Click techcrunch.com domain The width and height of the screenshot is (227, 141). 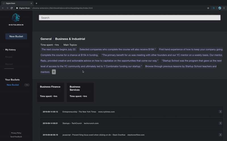(x=91, y=123)
